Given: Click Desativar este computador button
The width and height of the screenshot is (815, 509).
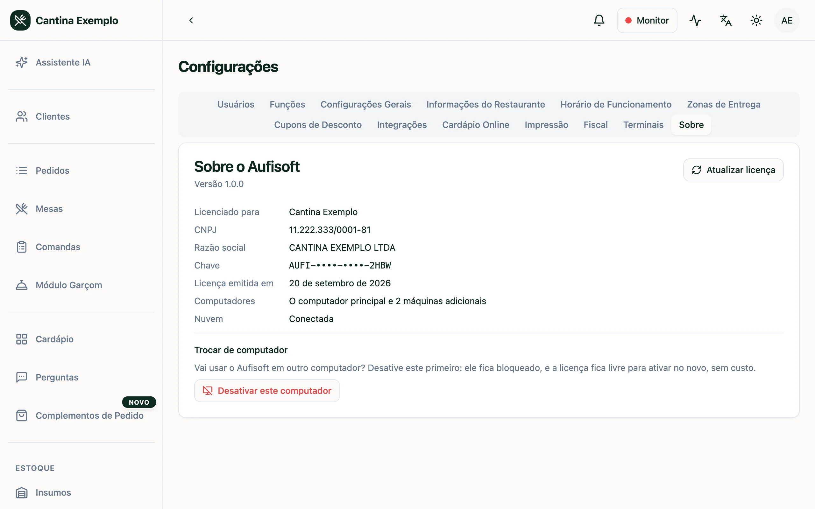Looking at the screenshot, I should 267,391.
